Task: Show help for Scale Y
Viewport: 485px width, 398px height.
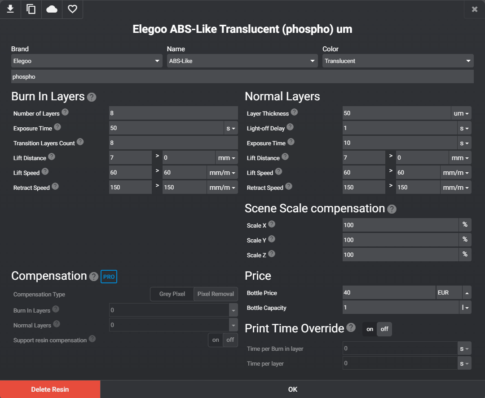Action: (272, 239)
